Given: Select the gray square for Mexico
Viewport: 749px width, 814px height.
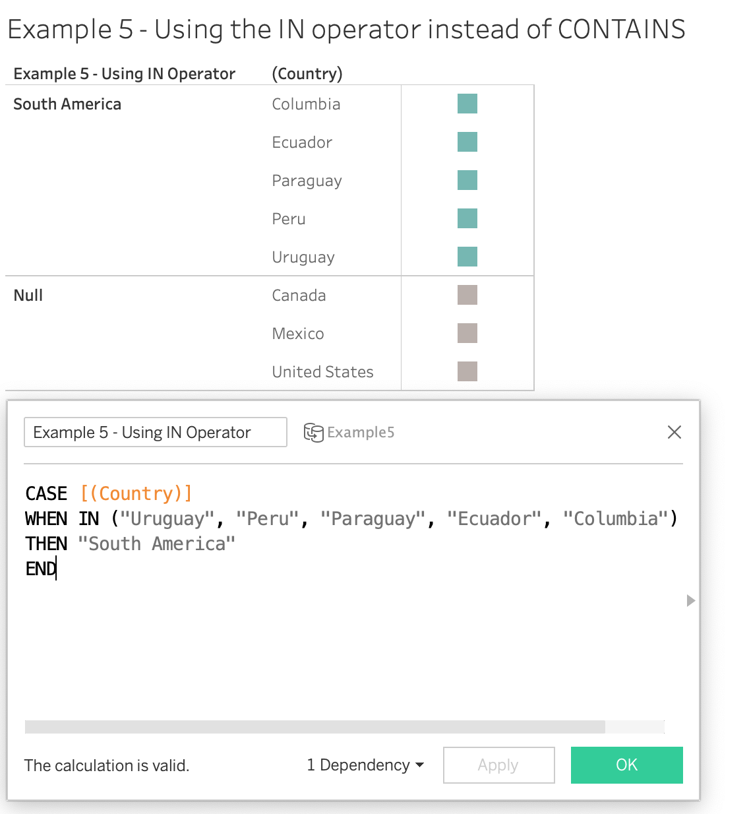Looking at the screenshot, I should pos(467,333).
